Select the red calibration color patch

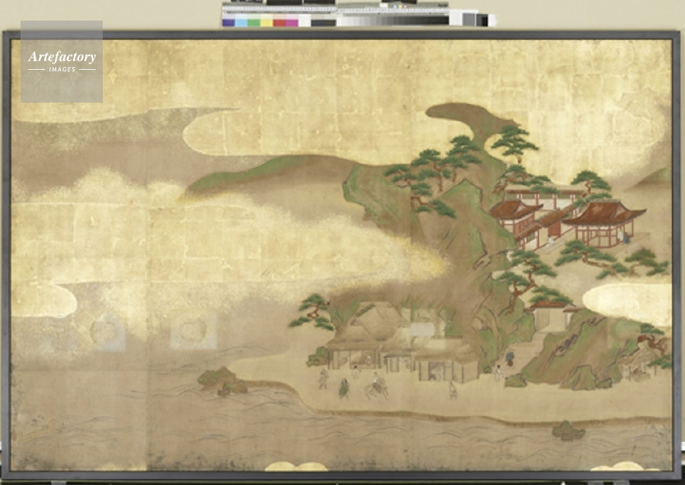tap(279, 23)
